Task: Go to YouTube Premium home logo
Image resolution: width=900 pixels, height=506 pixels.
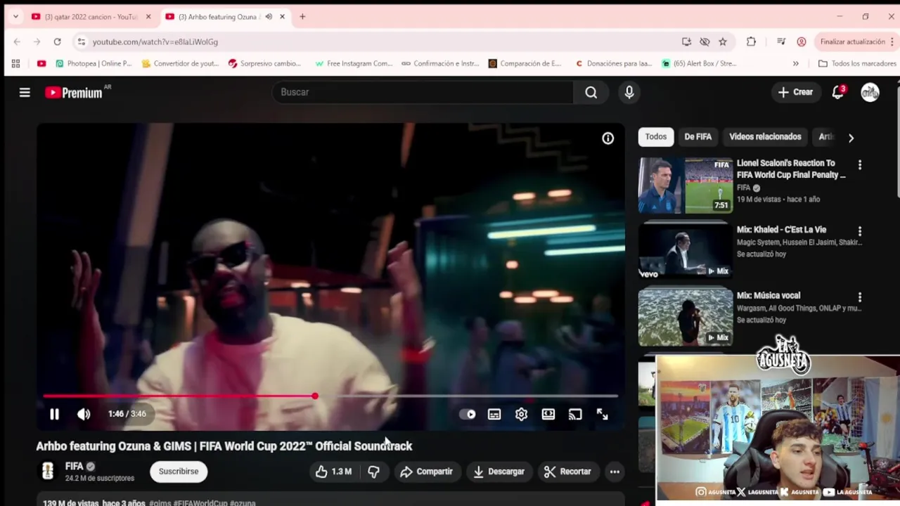Action: pos(75,92)
